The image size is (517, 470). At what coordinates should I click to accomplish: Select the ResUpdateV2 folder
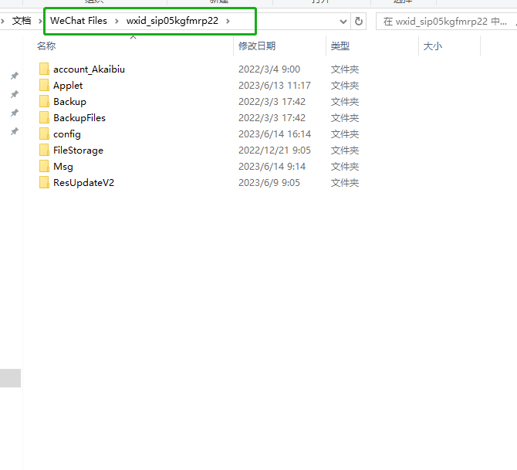click(x=83, y=183)
